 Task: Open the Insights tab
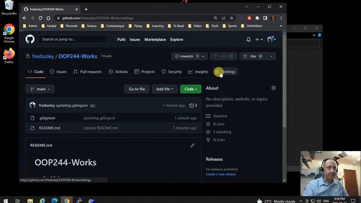click(x=198, y=72)
